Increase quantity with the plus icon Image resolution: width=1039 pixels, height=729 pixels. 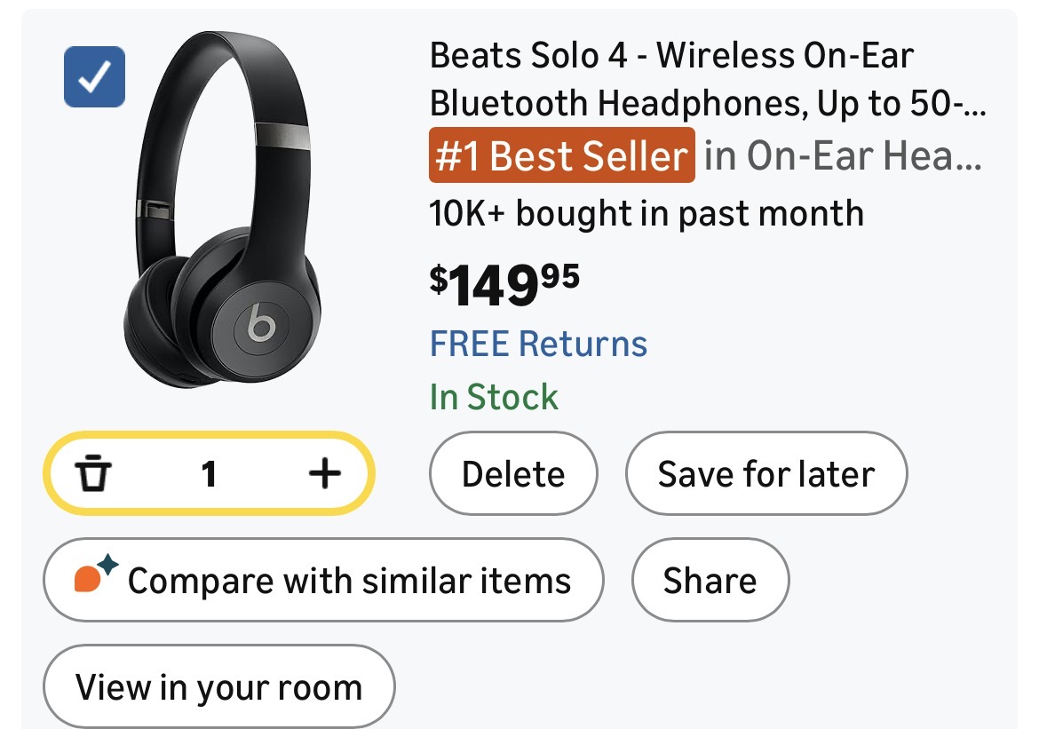[325, 473]
